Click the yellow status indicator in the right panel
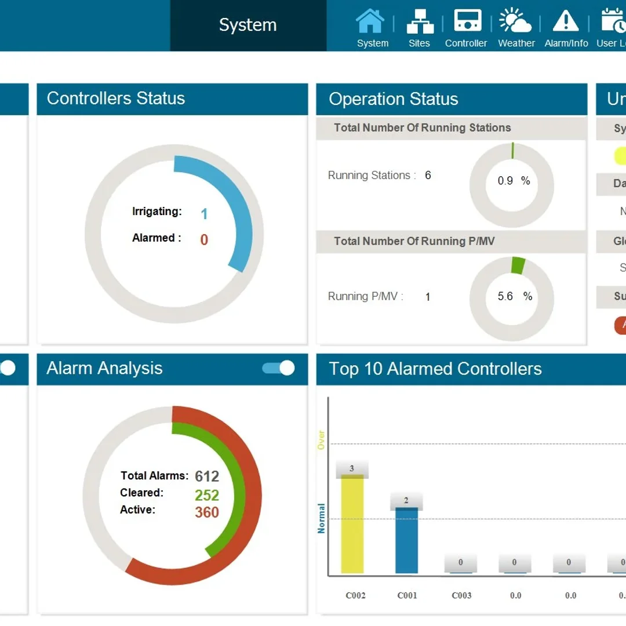 [x=620, y=155]
